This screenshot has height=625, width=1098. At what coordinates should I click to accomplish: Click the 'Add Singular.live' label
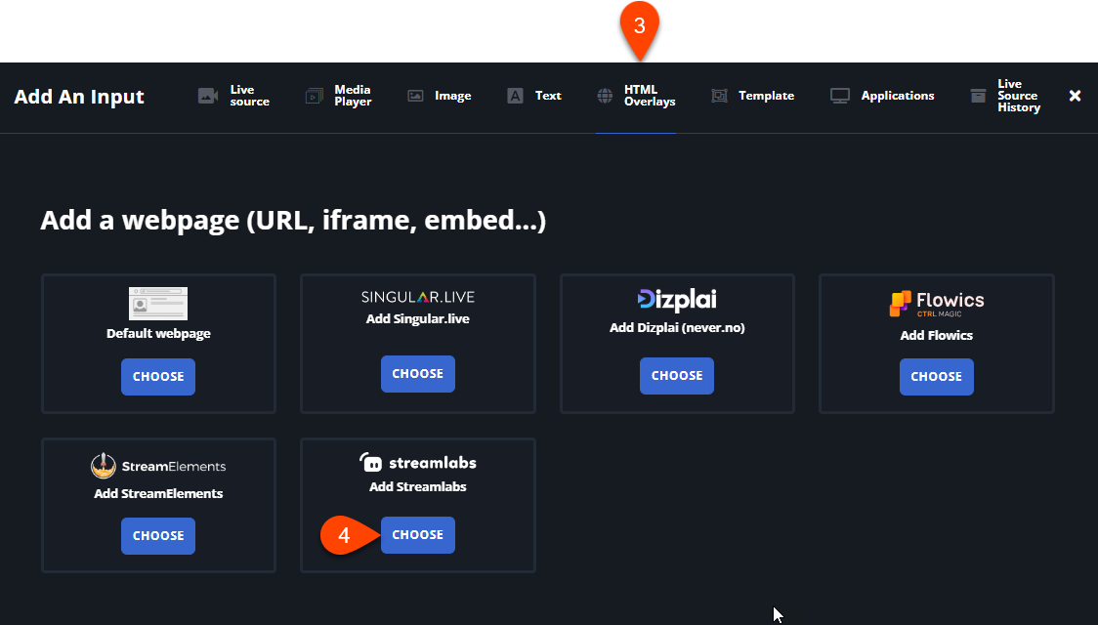pos(418,319)
